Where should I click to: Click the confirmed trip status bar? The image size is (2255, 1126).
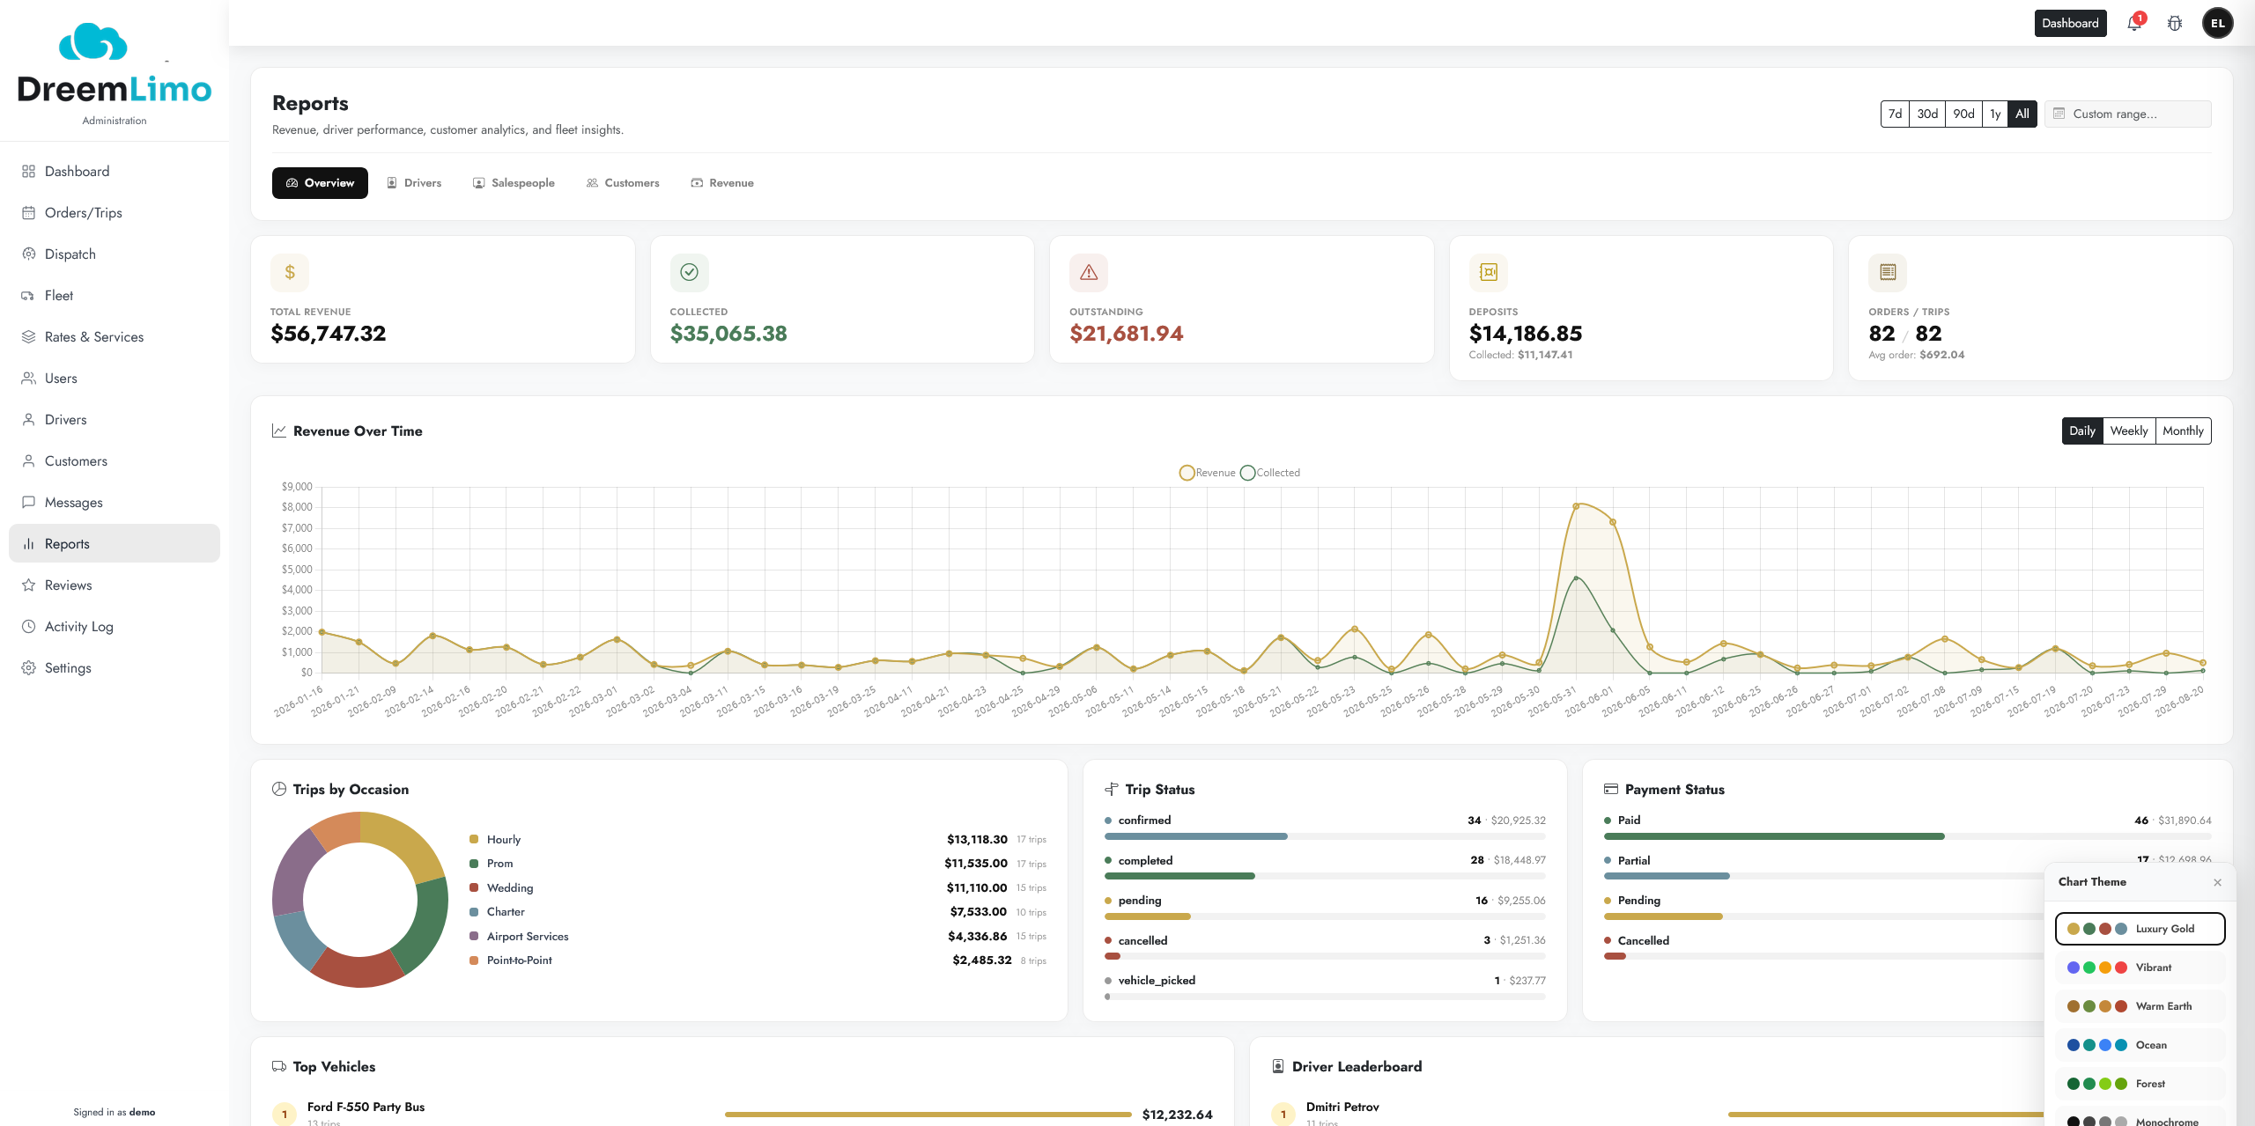1325,836
